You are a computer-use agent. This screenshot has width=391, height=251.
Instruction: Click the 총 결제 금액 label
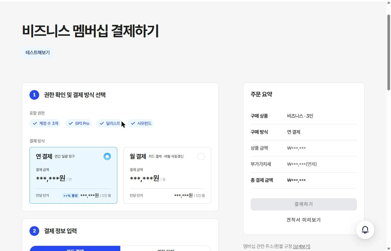point(262,180)
